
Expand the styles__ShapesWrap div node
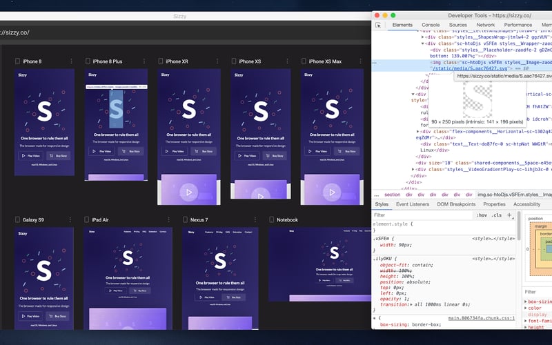[424, 37]
